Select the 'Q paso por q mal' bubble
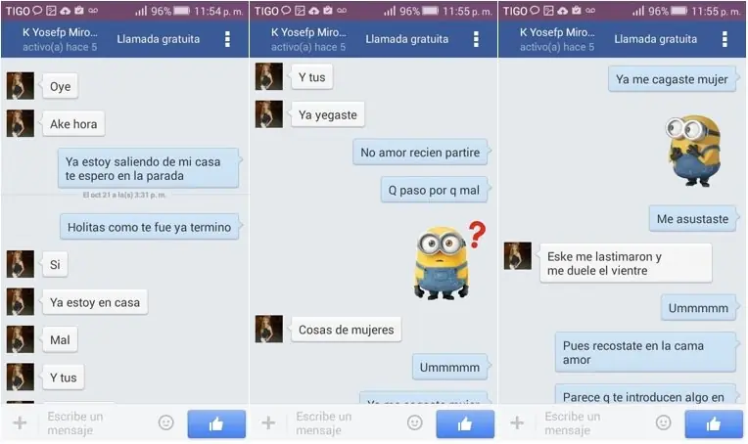This screenshot has height=444, width=748. [434, 190]
